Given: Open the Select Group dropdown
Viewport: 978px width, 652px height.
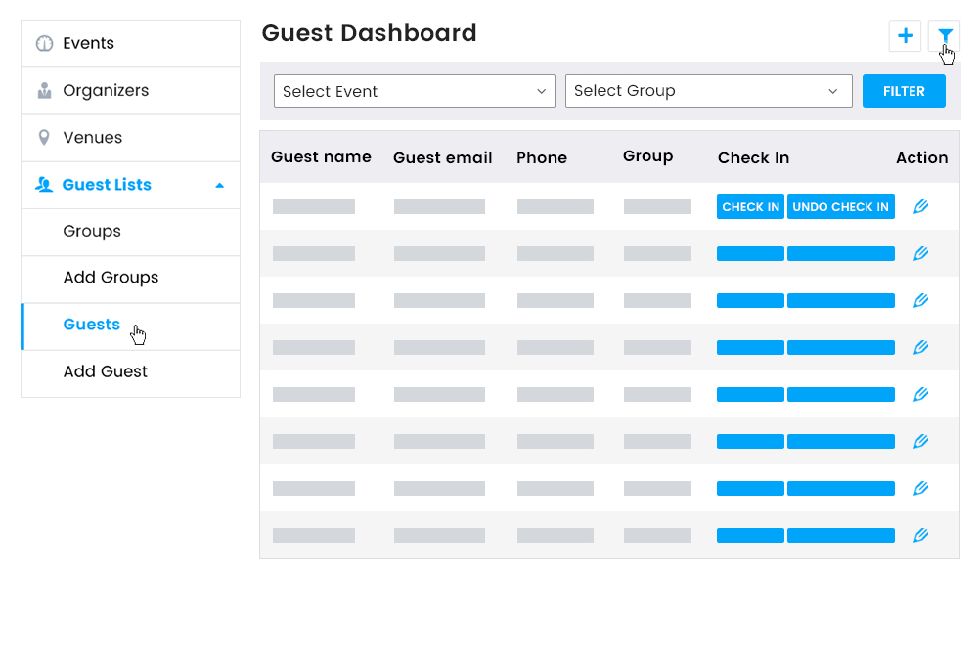Looking at the screenshot, I should pyautogui.click(x=708, y=91).
